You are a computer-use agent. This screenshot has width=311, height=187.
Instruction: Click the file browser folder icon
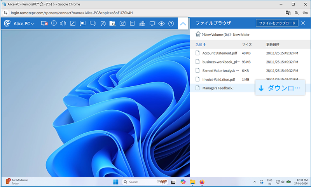112,24
